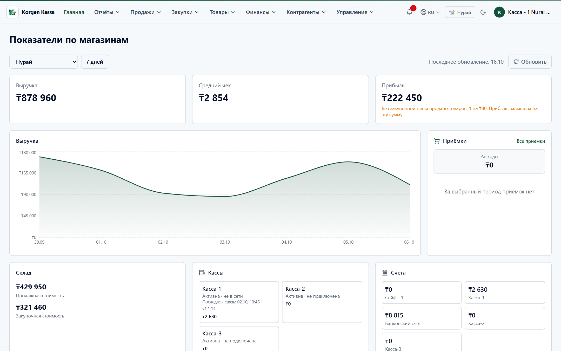Click the Касса-2 account card under Счета
This screenshot has height=351, width=561.
coord(505,318)
